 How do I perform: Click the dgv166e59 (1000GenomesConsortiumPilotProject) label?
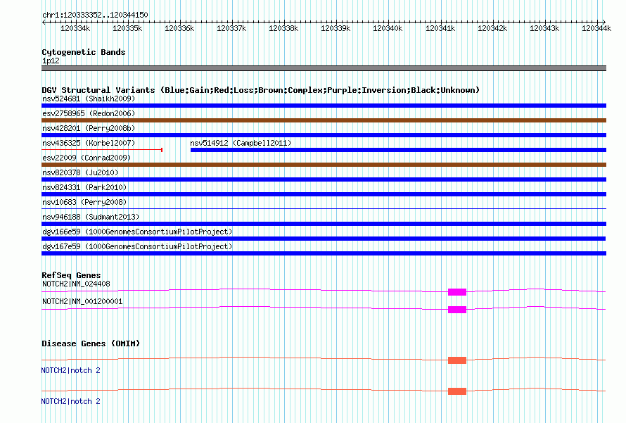point(137,232)
